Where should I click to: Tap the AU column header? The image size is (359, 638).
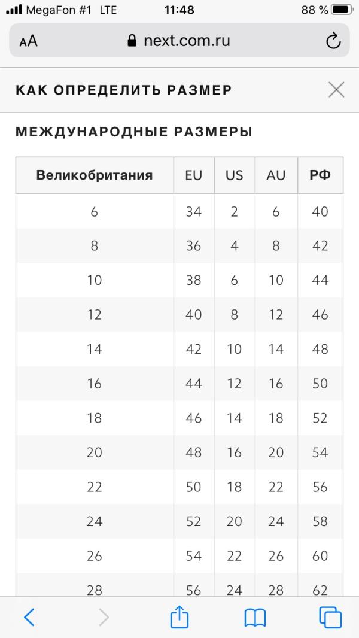[276, 175]
